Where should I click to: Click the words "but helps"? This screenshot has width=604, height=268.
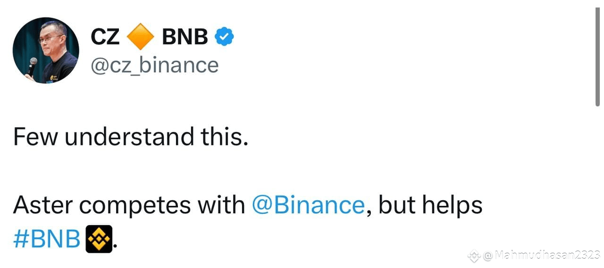click(430, 206)
